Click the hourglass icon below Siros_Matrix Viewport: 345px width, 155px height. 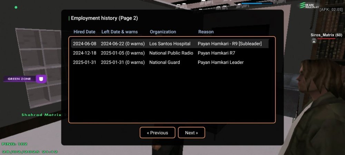(314, 41)
